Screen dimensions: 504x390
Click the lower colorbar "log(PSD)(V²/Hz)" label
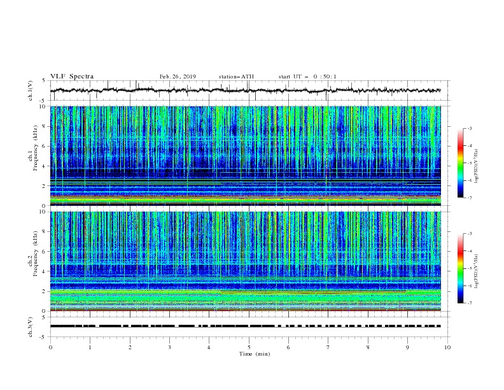477,271
